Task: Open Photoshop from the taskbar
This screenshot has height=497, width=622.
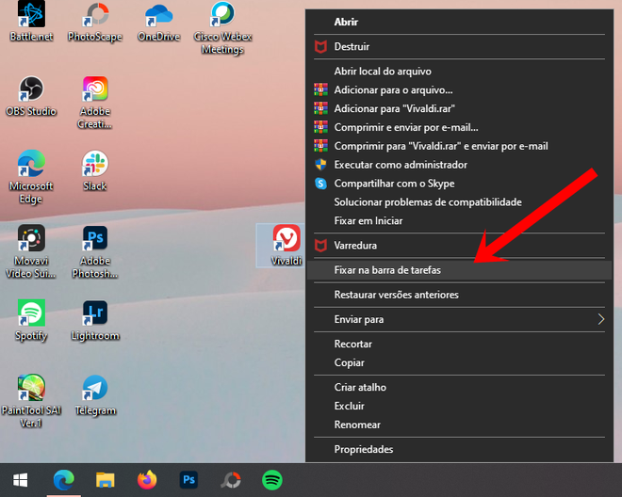Action: point(188,480)
